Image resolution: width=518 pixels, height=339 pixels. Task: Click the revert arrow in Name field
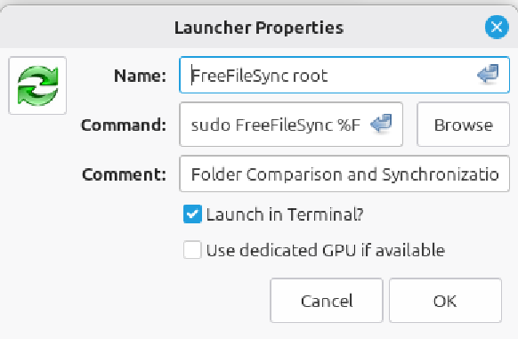[x=488, y=75]
